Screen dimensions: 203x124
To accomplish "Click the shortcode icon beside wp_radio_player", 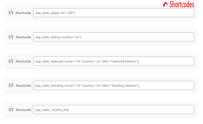I will [11, 13].
